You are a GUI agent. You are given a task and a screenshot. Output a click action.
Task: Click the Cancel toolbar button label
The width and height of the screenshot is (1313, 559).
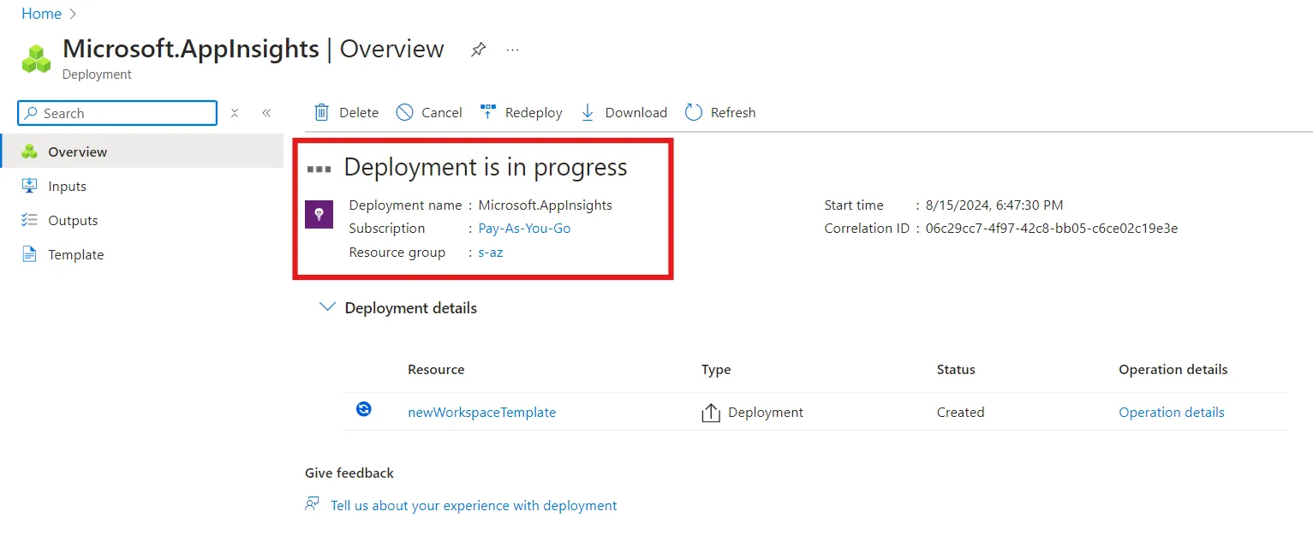[442, 113]
